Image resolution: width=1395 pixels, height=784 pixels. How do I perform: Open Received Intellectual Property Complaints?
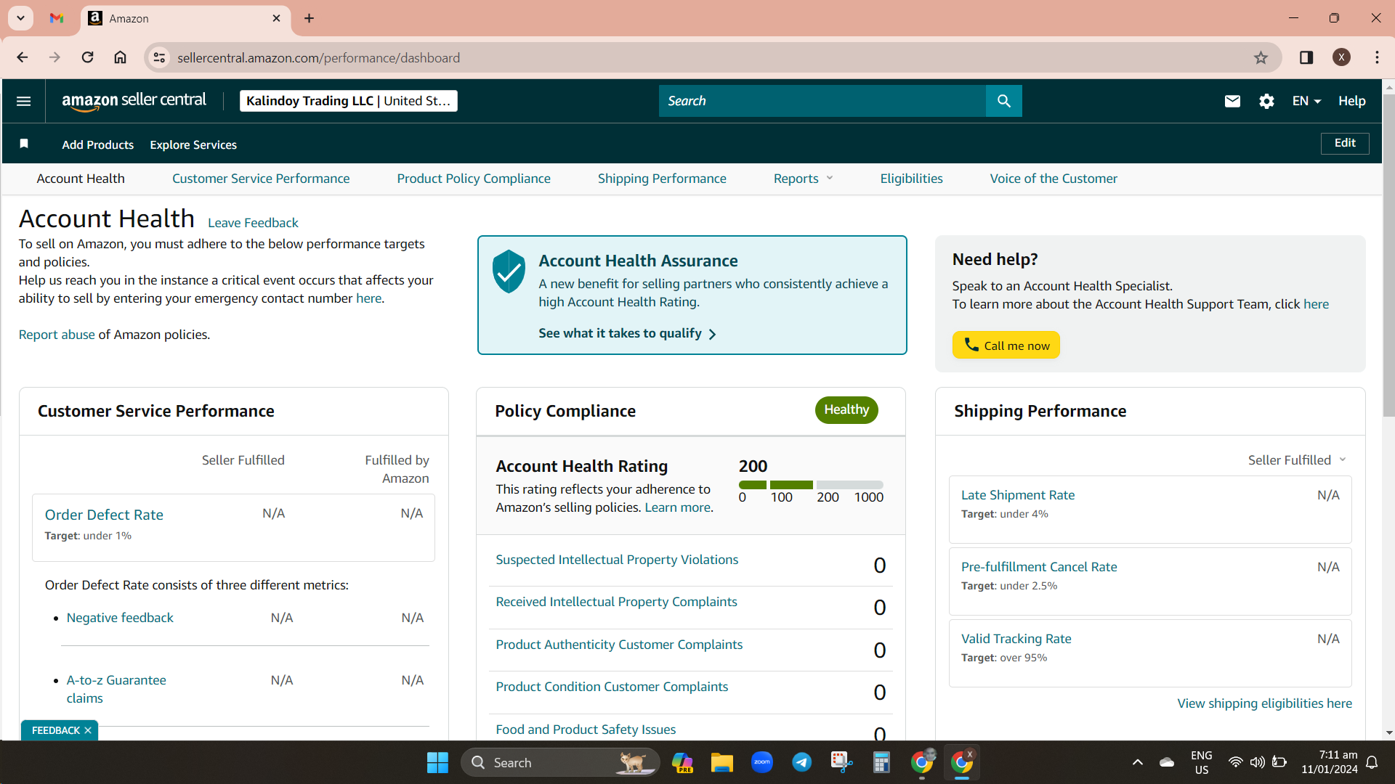[616, 602]
